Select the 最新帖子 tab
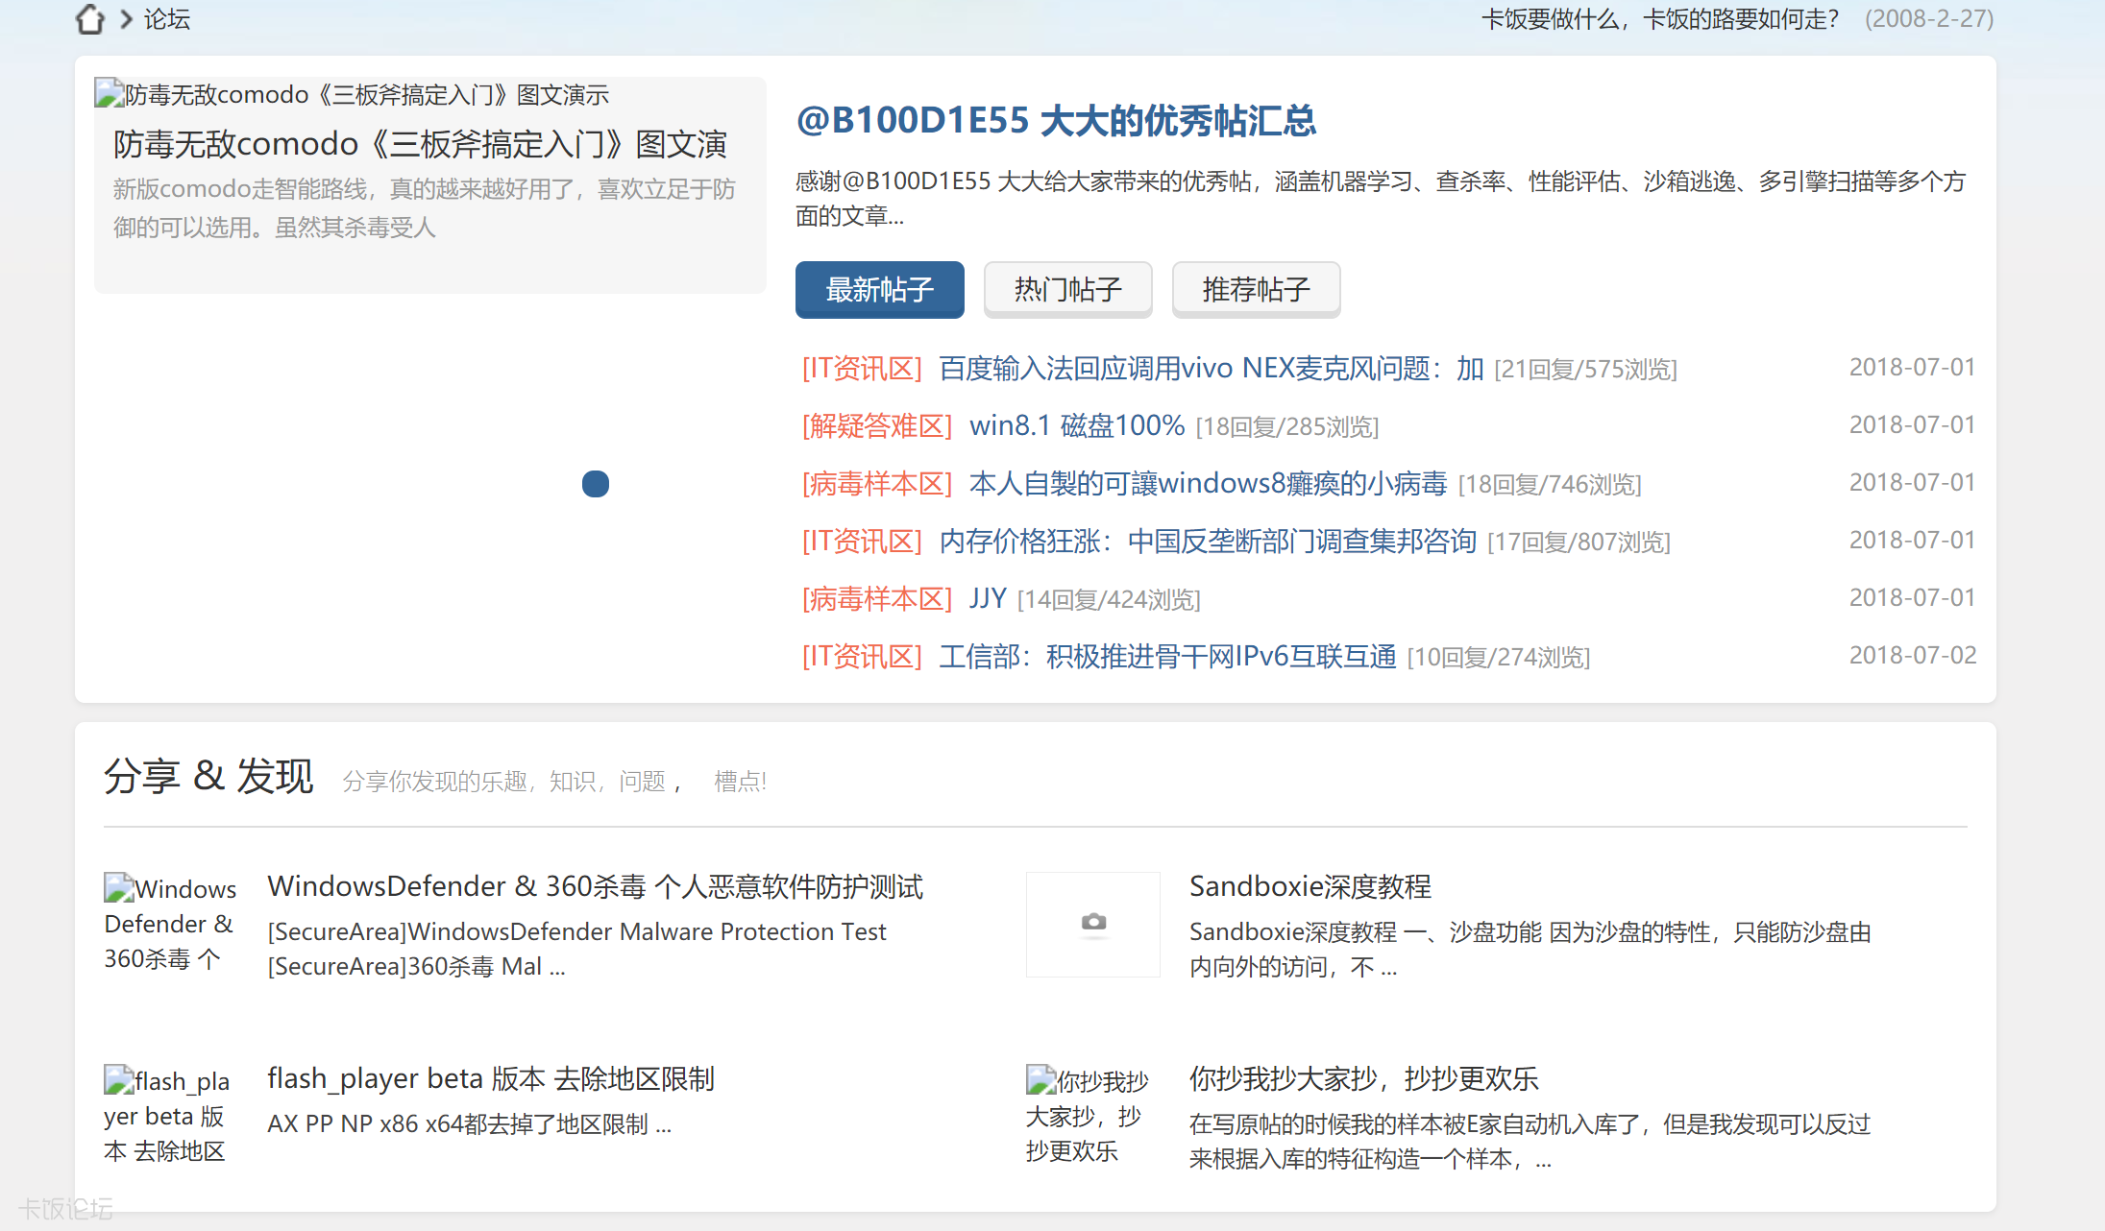 point(880,289)
